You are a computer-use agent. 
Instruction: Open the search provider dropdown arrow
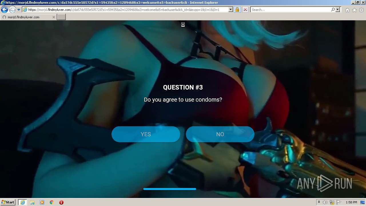[x=338, y=10]
